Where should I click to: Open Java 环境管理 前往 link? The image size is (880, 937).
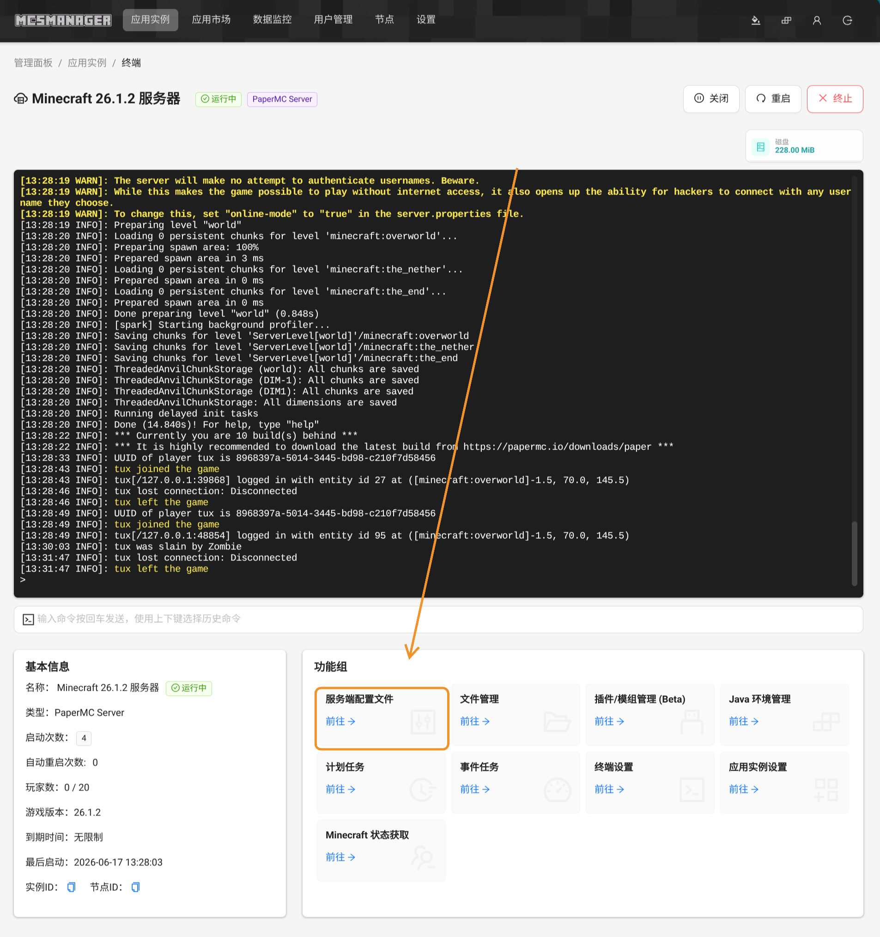[x=743, y=721]
